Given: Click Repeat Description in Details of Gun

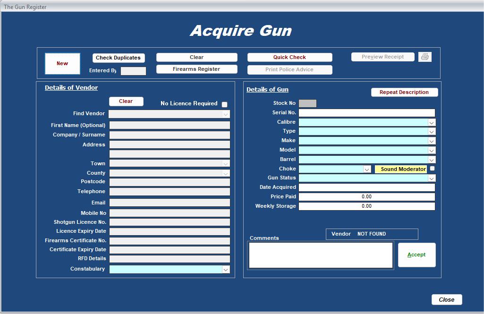Looking at the screenshot, I should (x=404, y=92).
